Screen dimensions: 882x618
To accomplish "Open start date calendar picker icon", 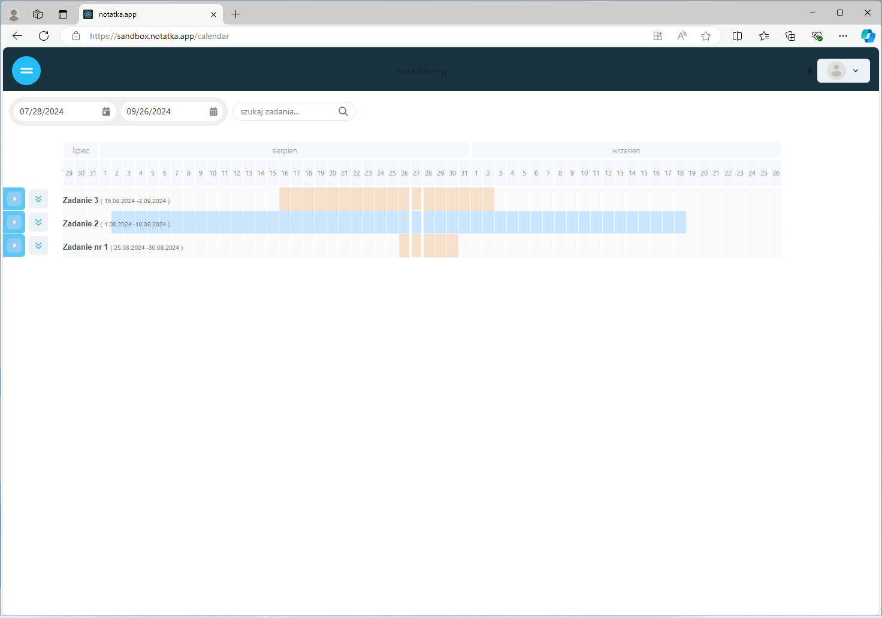I will 106,111.
